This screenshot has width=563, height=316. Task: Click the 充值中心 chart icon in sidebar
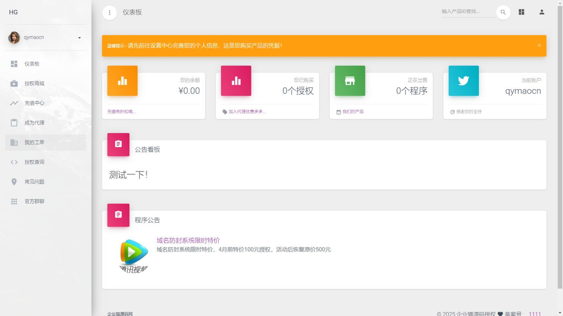click(14, 103)
